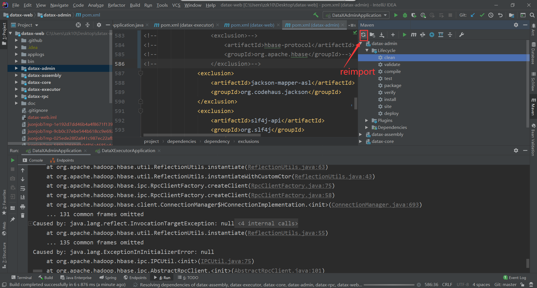Screen dimensions: 537x288
Task: Open Maven settings with the wrench icon
Action: pos(461,35)
